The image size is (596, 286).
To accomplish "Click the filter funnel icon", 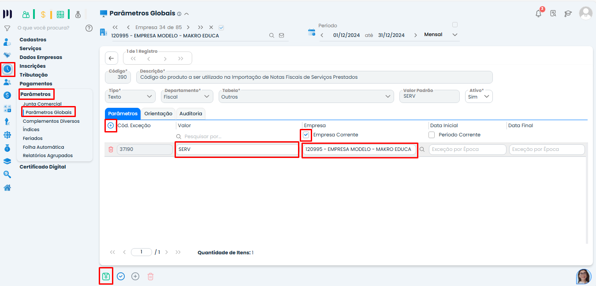I will 7,28.
